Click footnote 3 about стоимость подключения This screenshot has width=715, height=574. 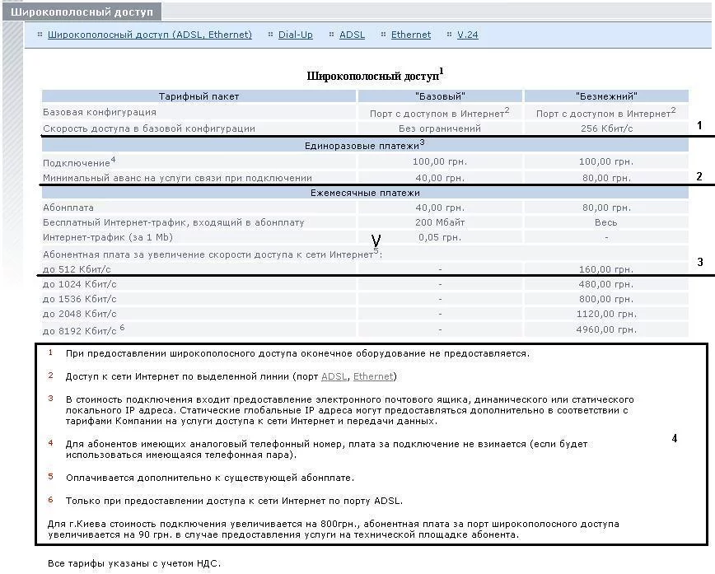pyautogui.click(x=350, y=410)
